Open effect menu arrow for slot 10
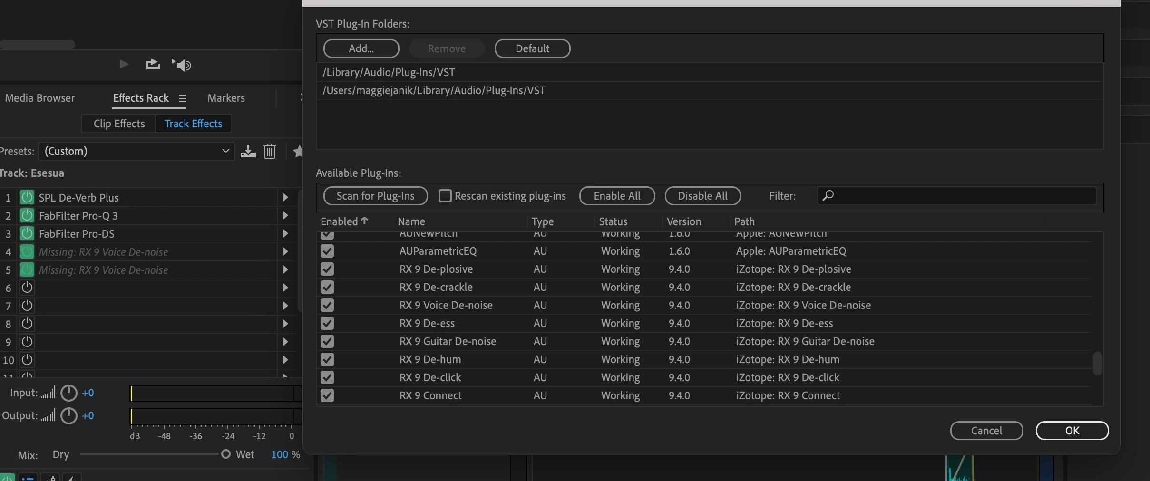Screen dimensions: 1150x481 click(285, 360)
